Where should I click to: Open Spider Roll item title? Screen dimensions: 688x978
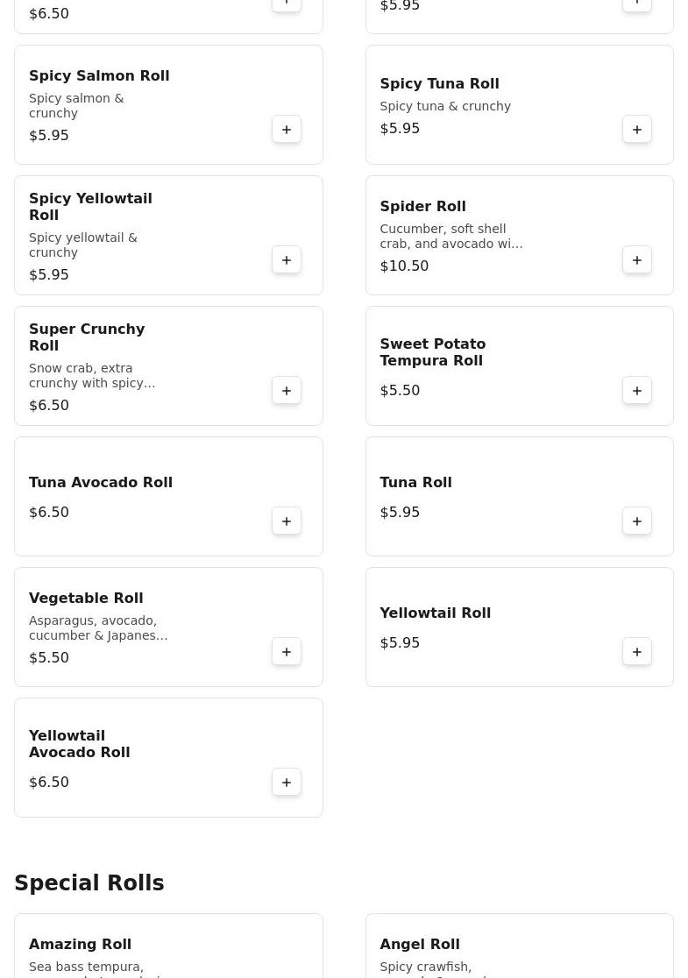click(422, 207)
